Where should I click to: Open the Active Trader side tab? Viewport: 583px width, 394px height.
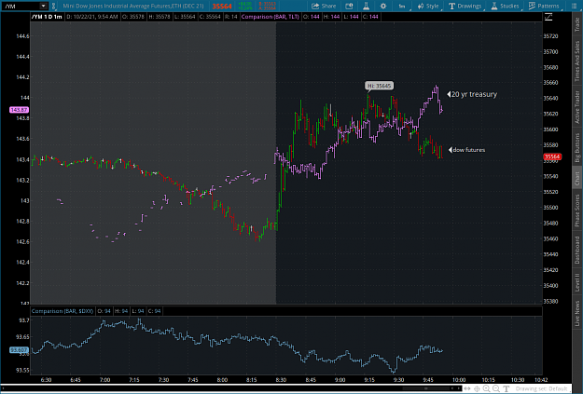click(577, 107)
